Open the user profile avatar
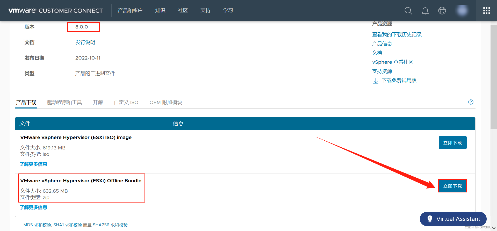497x231 pixels. tap(462, 11)
